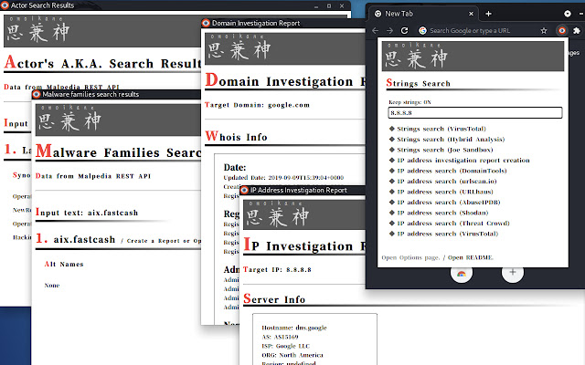Run IP address search (URLhaus)
Image resolution: width=585 pixels, height=365 pixels.
[x=445, y=192]
